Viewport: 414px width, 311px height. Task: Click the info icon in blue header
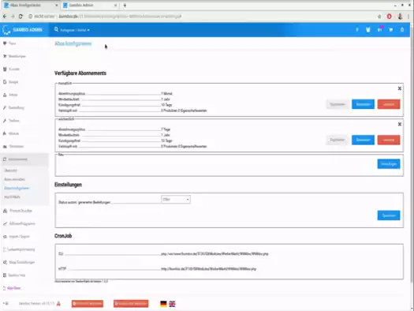[357, 30]
